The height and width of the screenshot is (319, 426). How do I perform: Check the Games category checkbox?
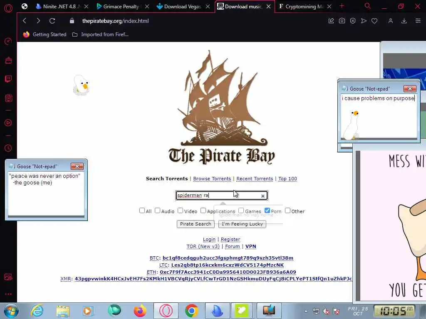(x=241, y=211)
